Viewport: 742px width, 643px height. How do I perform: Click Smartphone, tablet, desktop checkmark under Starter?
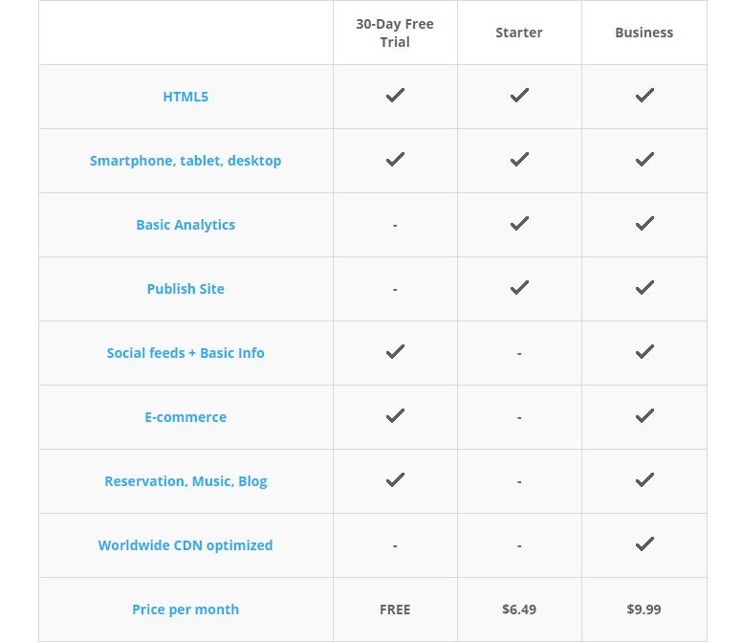(x=519, y=159)
